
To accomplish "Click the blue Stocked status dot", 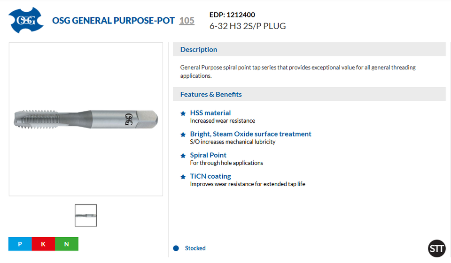I will tap(176, 248).
